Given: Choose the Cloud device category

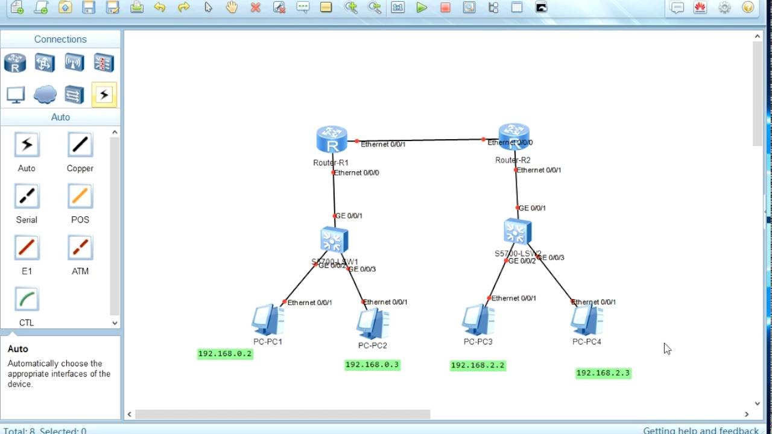Looking at the screenshot, I should coord(45,95).
